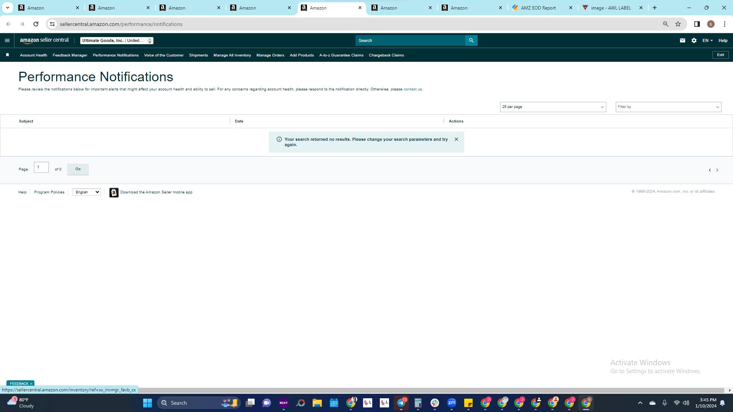This screenshot has width=733, height=412.
Task: Open Chargeback Claims
Action: 386,55
